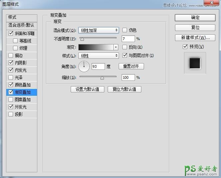The image size is (221, 178).
Task: Uncheck 与图层对齐 option
Action: (x=125, y=55)
